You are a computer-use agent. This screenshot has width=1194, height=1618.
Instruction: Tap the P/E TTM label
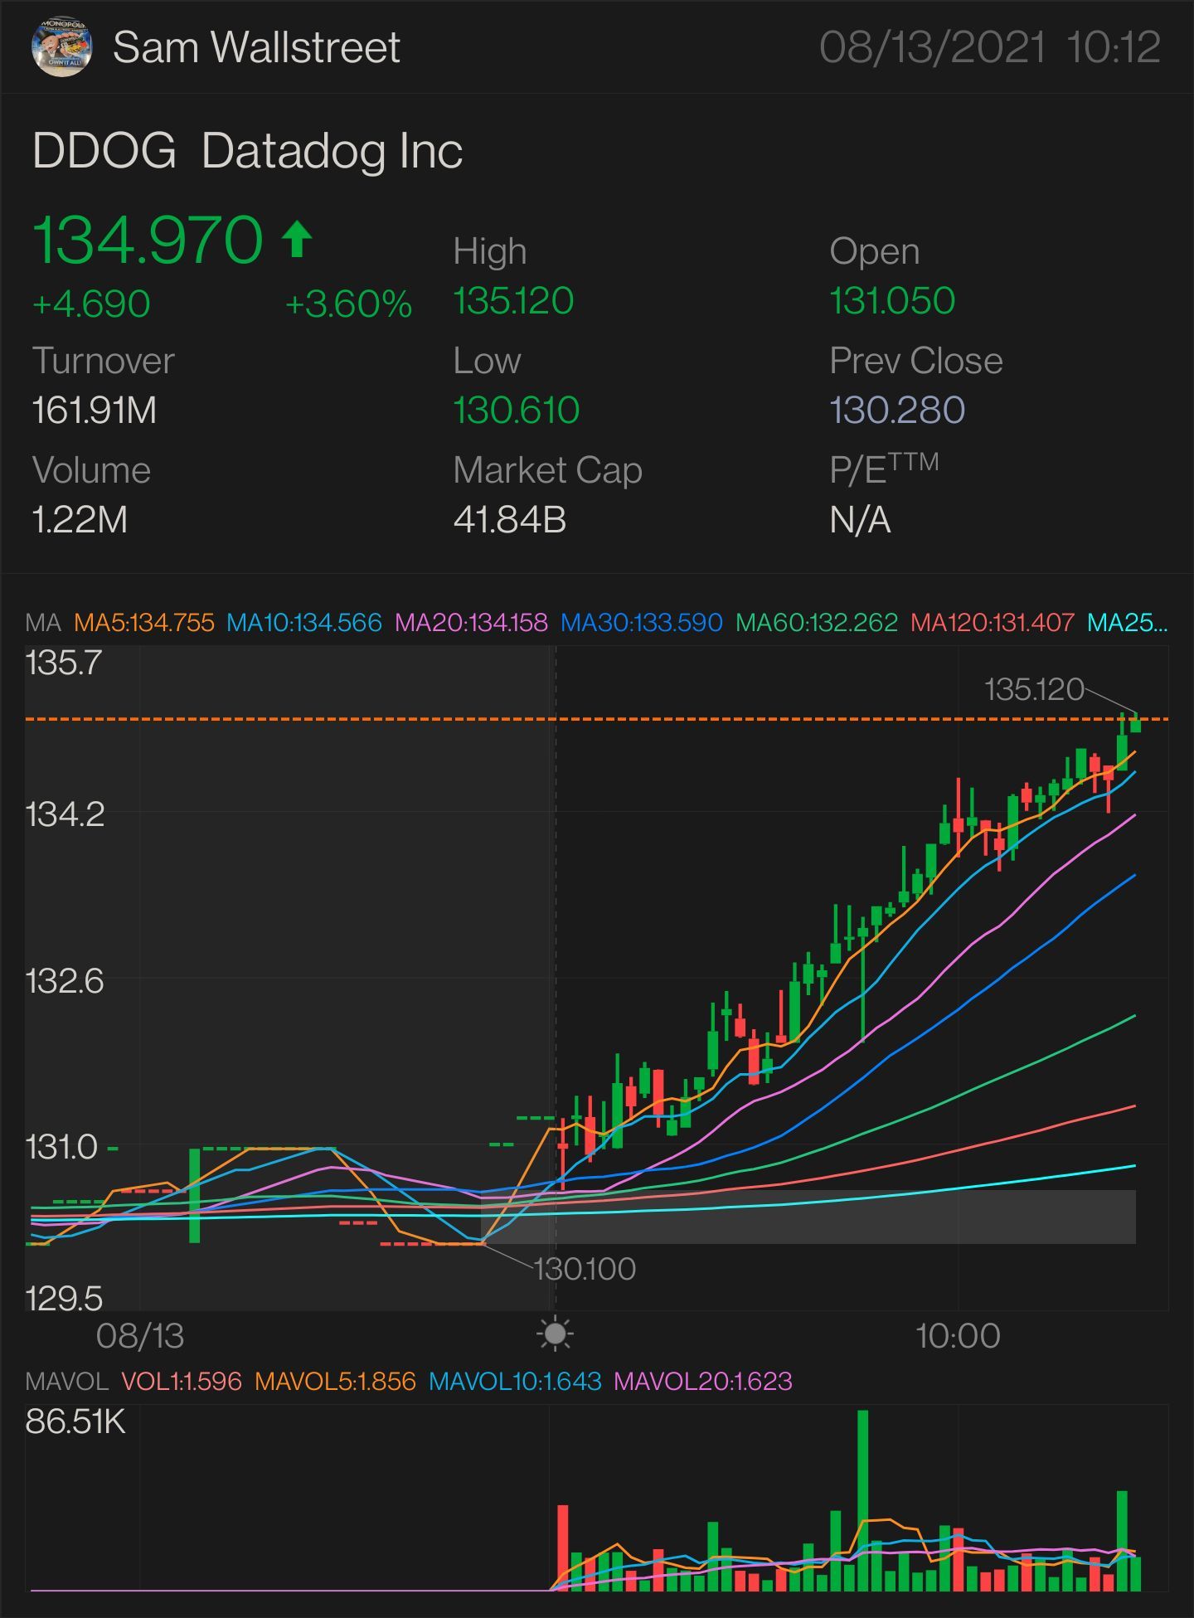884,469
